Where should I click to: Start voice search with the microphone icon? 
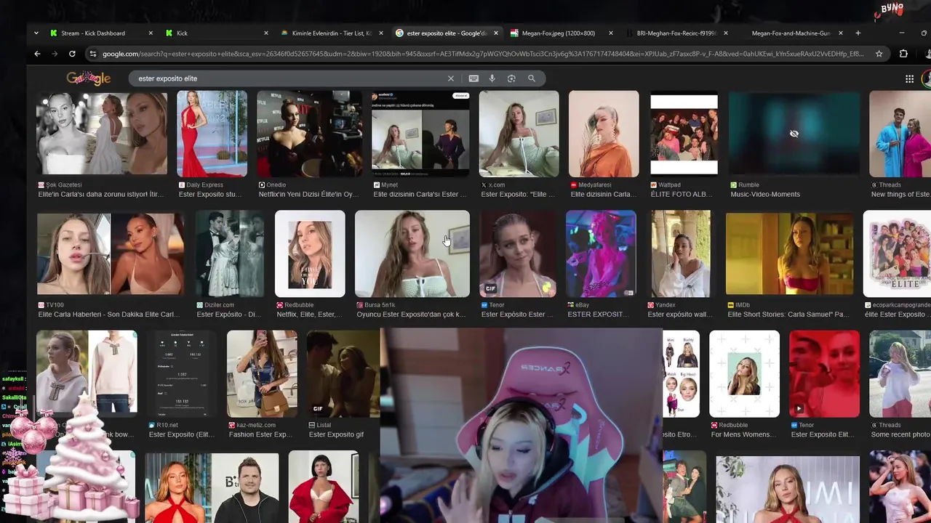click(492, 78)
